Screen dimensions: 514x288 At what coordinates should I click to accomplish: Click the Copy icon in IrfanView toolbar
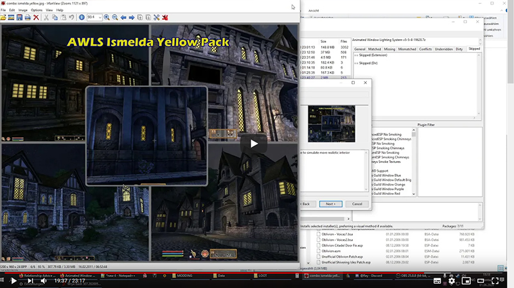[55, 17]
